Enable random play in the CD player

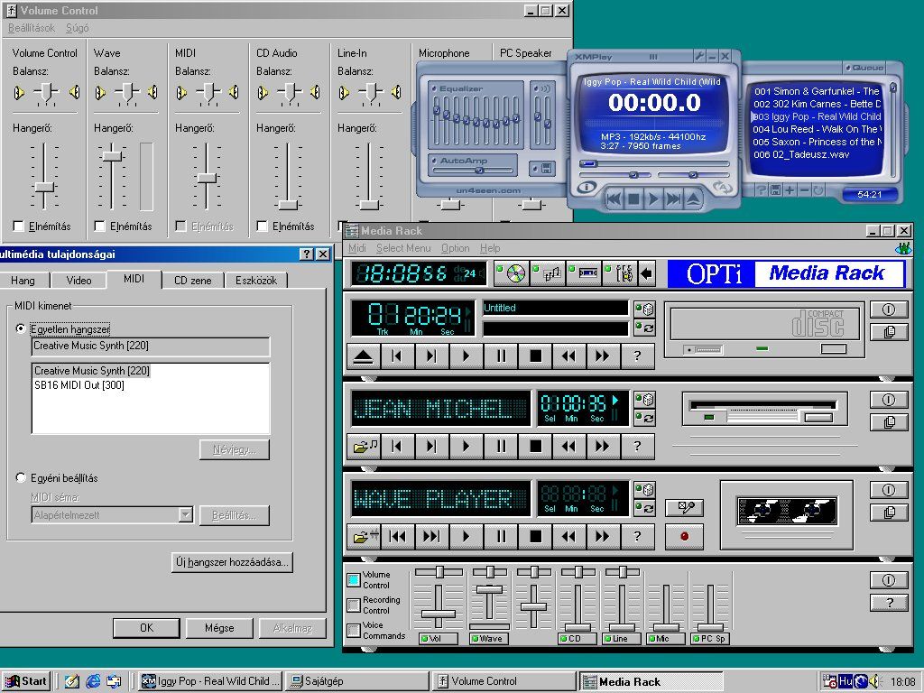click(644, 309)
